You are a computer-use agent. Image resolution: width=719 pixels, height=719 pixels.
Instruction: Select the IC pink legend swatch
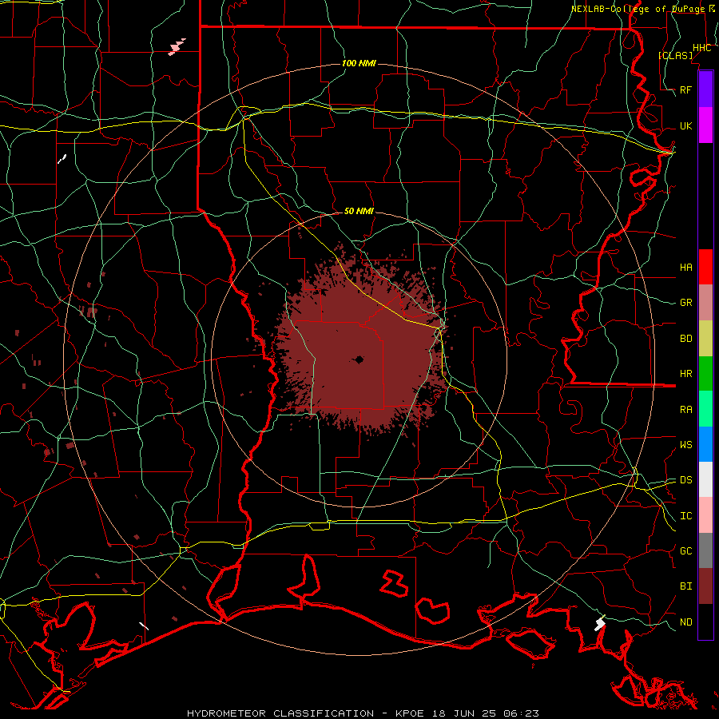tap(705, 515)
